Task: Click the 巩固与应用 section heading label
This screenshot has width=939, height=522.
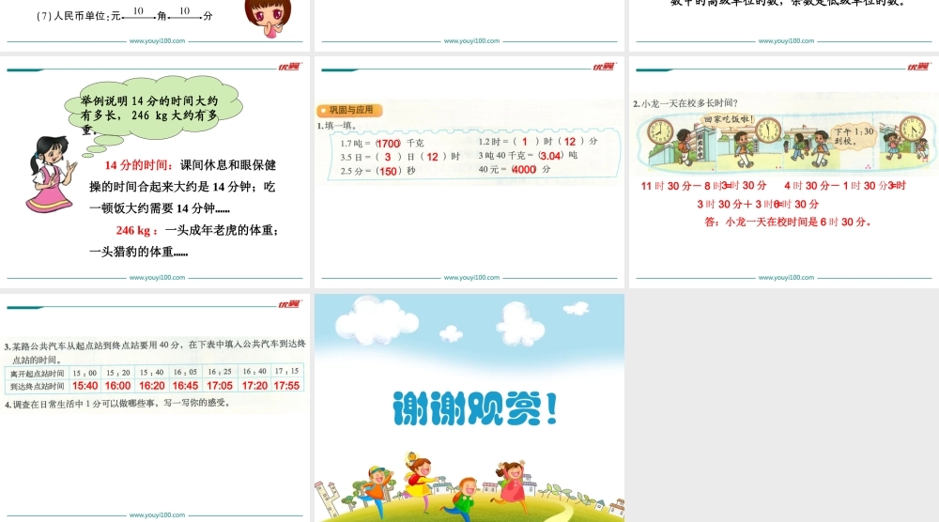Action: coord(349,110)
